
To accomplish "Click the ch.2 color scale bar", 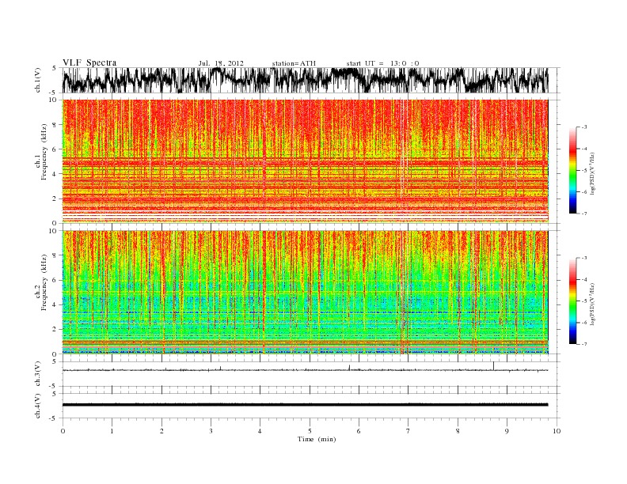I will tap(572, 301).
